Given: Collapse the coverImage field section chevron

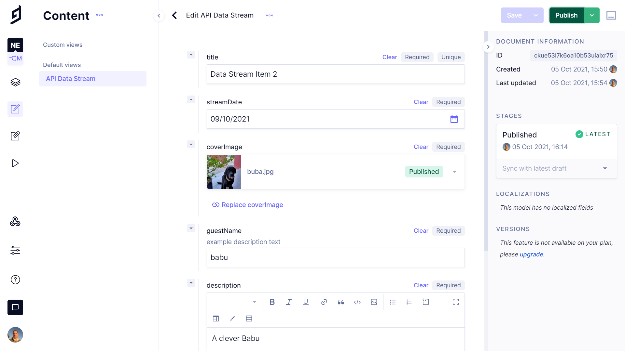Looking at the screenshot, I should point(190,144).
